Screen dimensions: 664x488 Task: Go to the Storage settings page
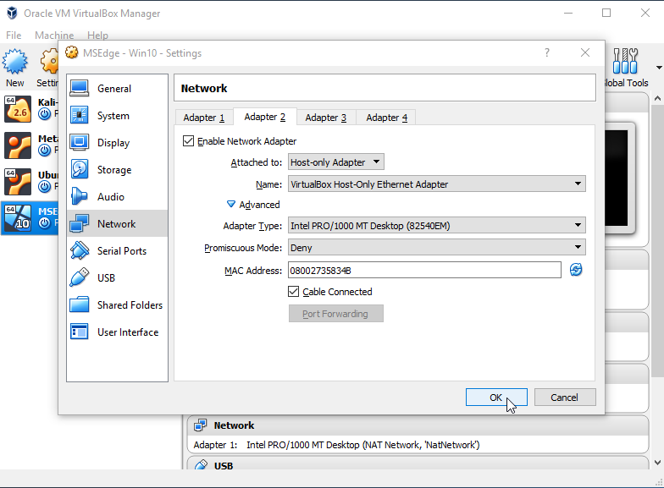pyautogui.click(x=114, y=170)
